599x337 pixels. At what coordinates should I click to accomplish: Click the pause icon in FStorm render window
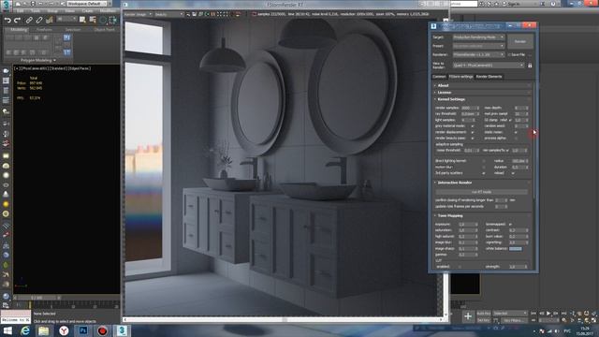[x=213, y=14]
